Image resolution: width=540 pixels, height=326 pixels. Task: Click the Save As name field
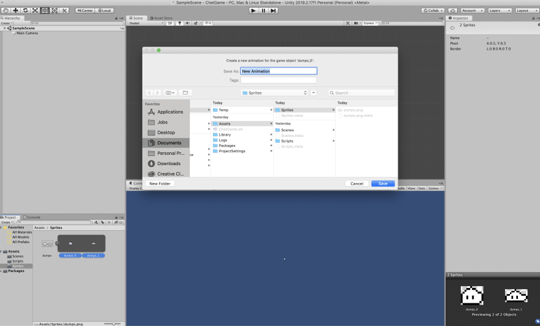click(279, 71)
